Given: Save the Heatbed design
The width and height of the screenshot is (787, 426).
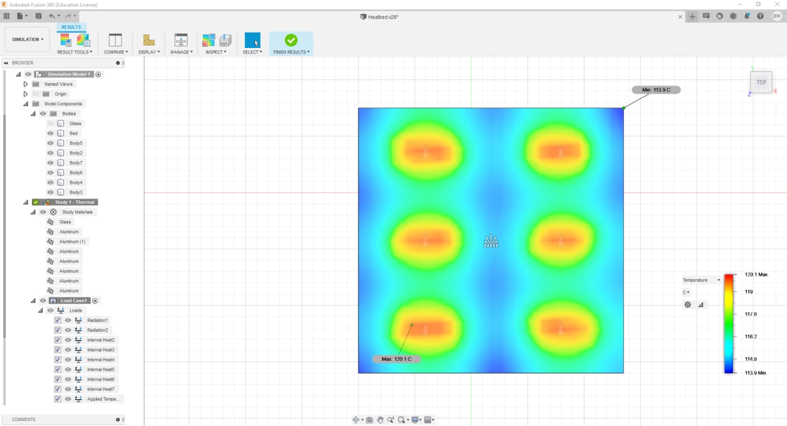Looking at the screenshot, I should point(38,16).
